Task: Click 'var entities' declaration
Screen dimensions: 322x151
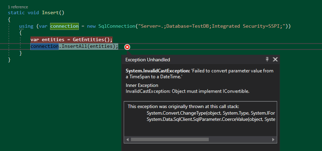Action: 48,39
